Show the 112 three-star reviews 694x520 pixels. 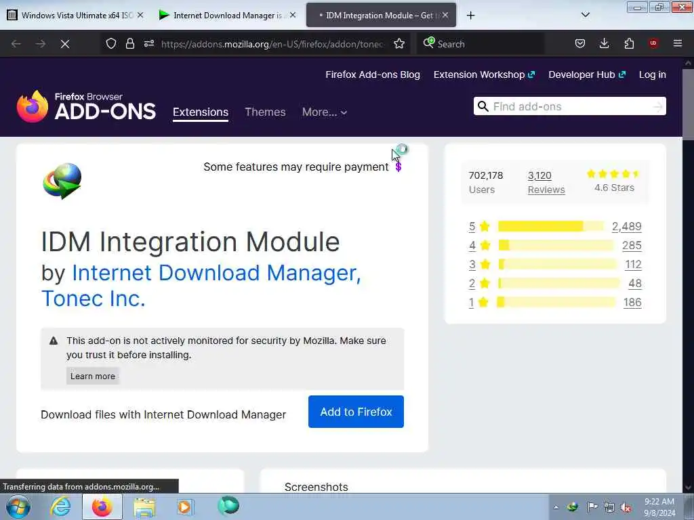click(633, 265)
